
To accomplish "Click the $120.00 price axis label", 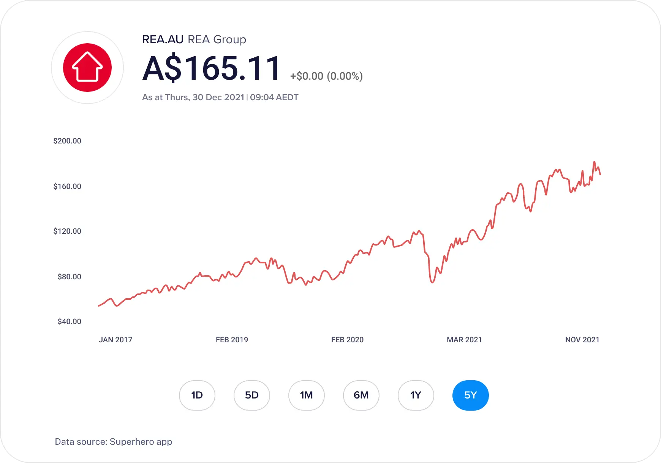I will coord(67,231).
